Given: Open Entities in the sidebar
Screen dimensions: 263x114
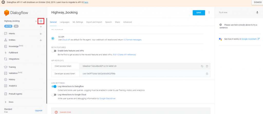Looking at the screenshot, I should click(x=12, y=40).
